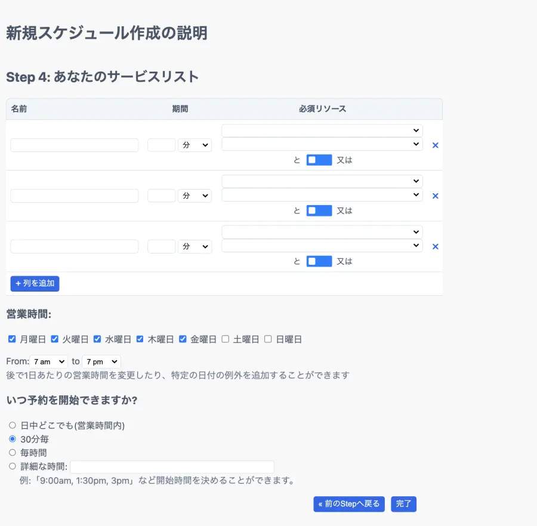Expand the 分 unit dropdown in first row

click(x=195, y=146)
